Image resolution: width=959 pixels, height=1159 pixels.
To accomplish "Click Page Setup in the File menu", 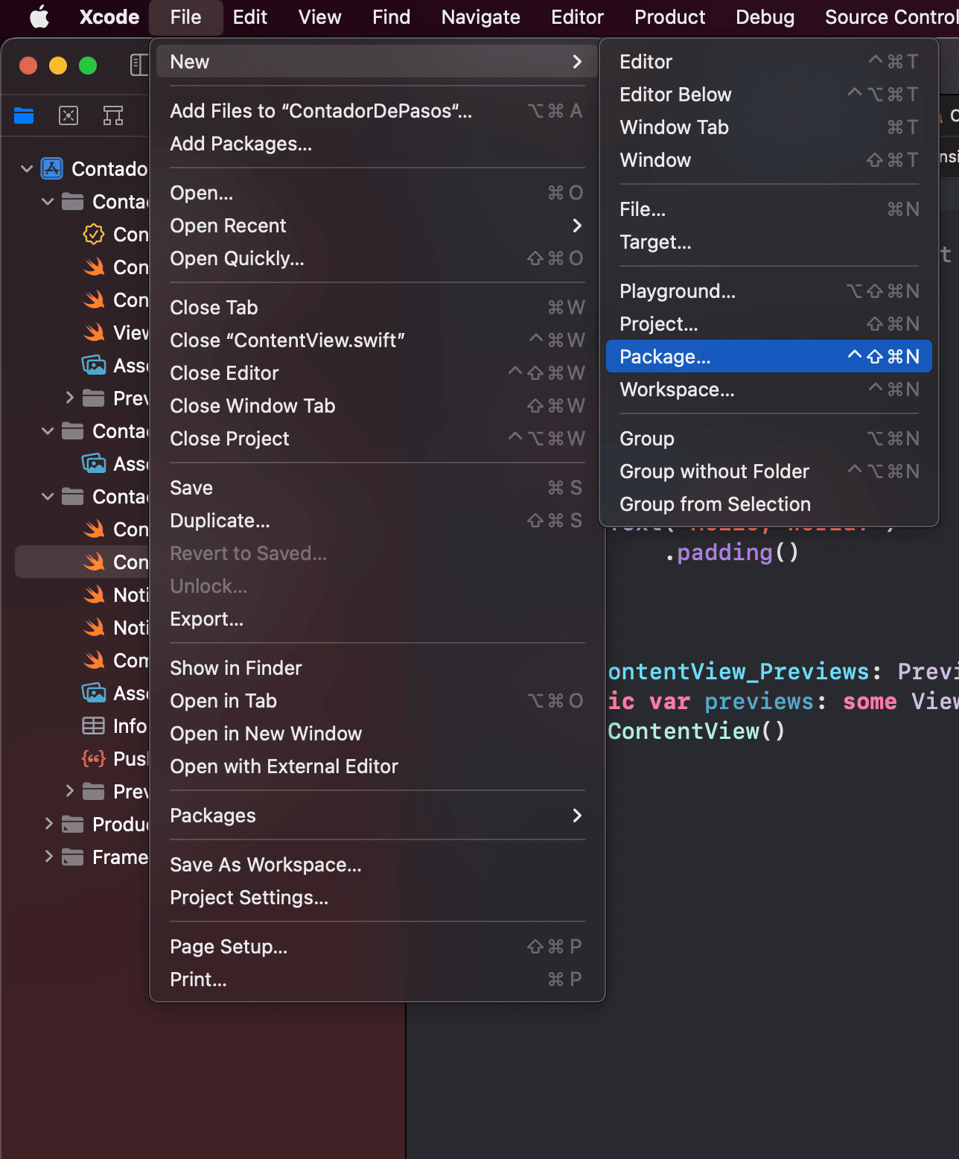I will pos(377,947).
